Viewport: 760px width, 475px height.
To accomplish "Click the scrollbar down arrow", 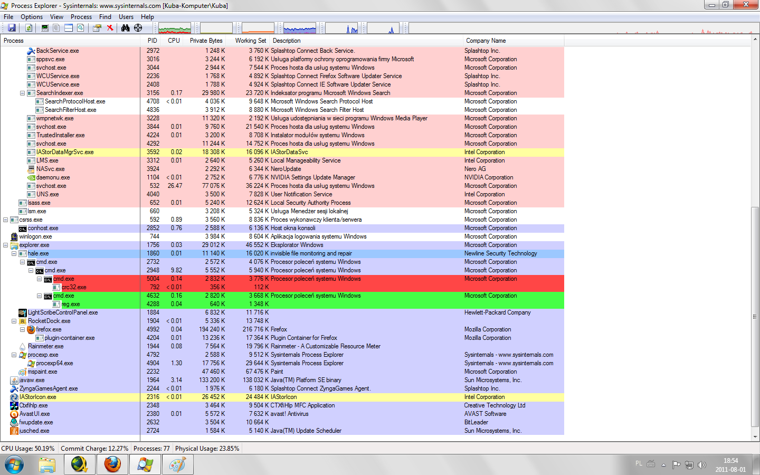I will coord(755,437).
